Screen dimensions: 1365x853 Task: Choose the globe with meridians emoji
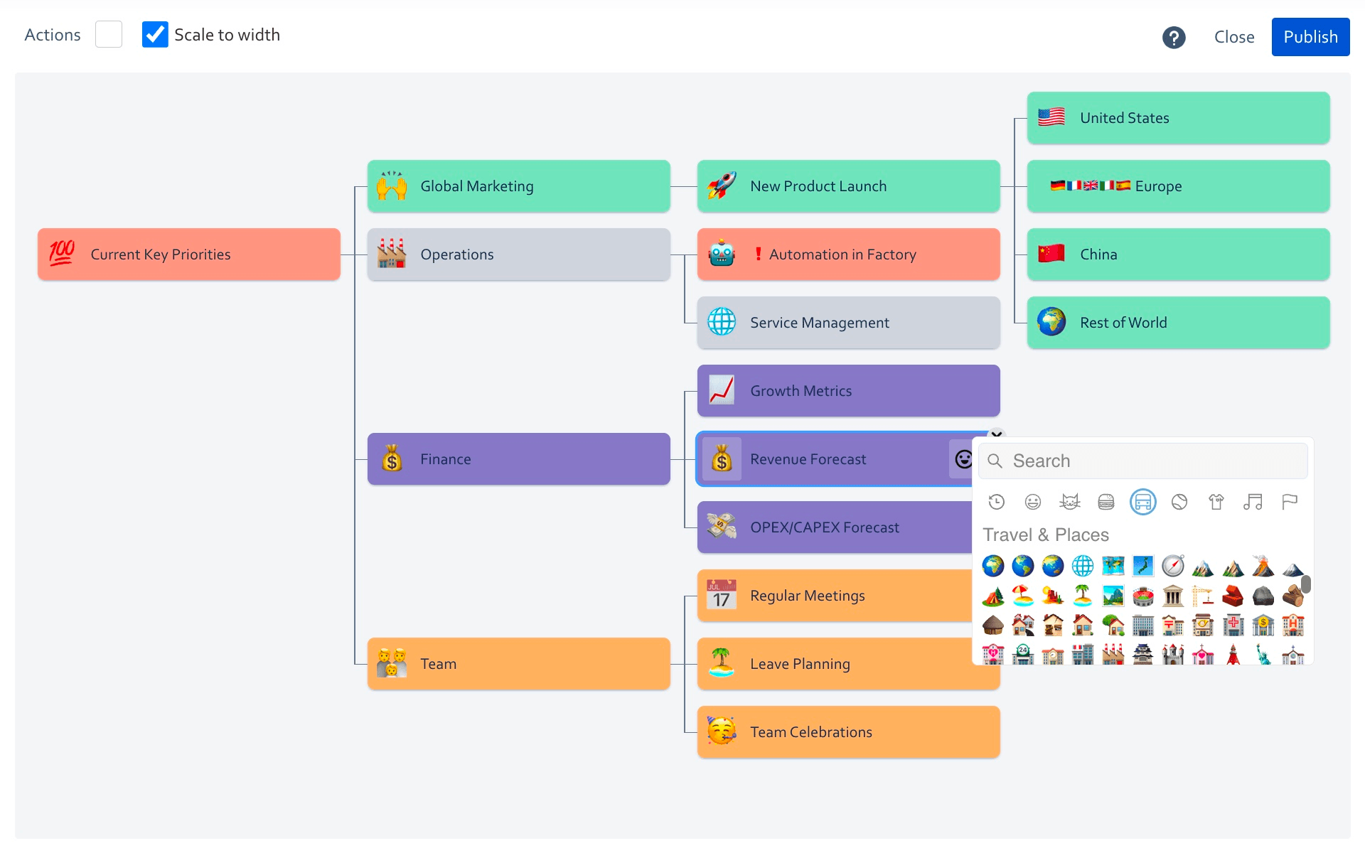[x=1083, y=567]
